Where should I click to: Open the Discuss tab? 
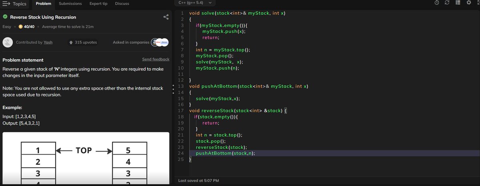point(122,4)
